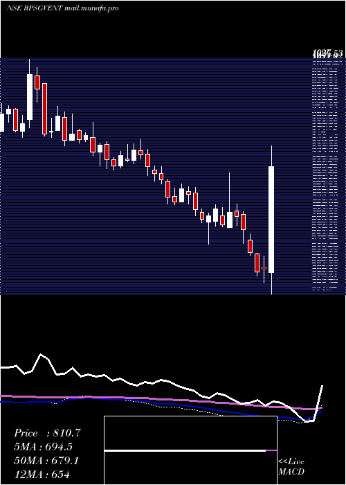This screenshot has height=485, width=346.
Task: Select the 50MA : 679.1 reading
Action: (46, 461)
